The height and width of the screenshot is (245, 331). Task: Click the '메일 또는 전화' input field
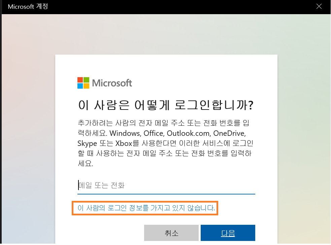point(166,185)
